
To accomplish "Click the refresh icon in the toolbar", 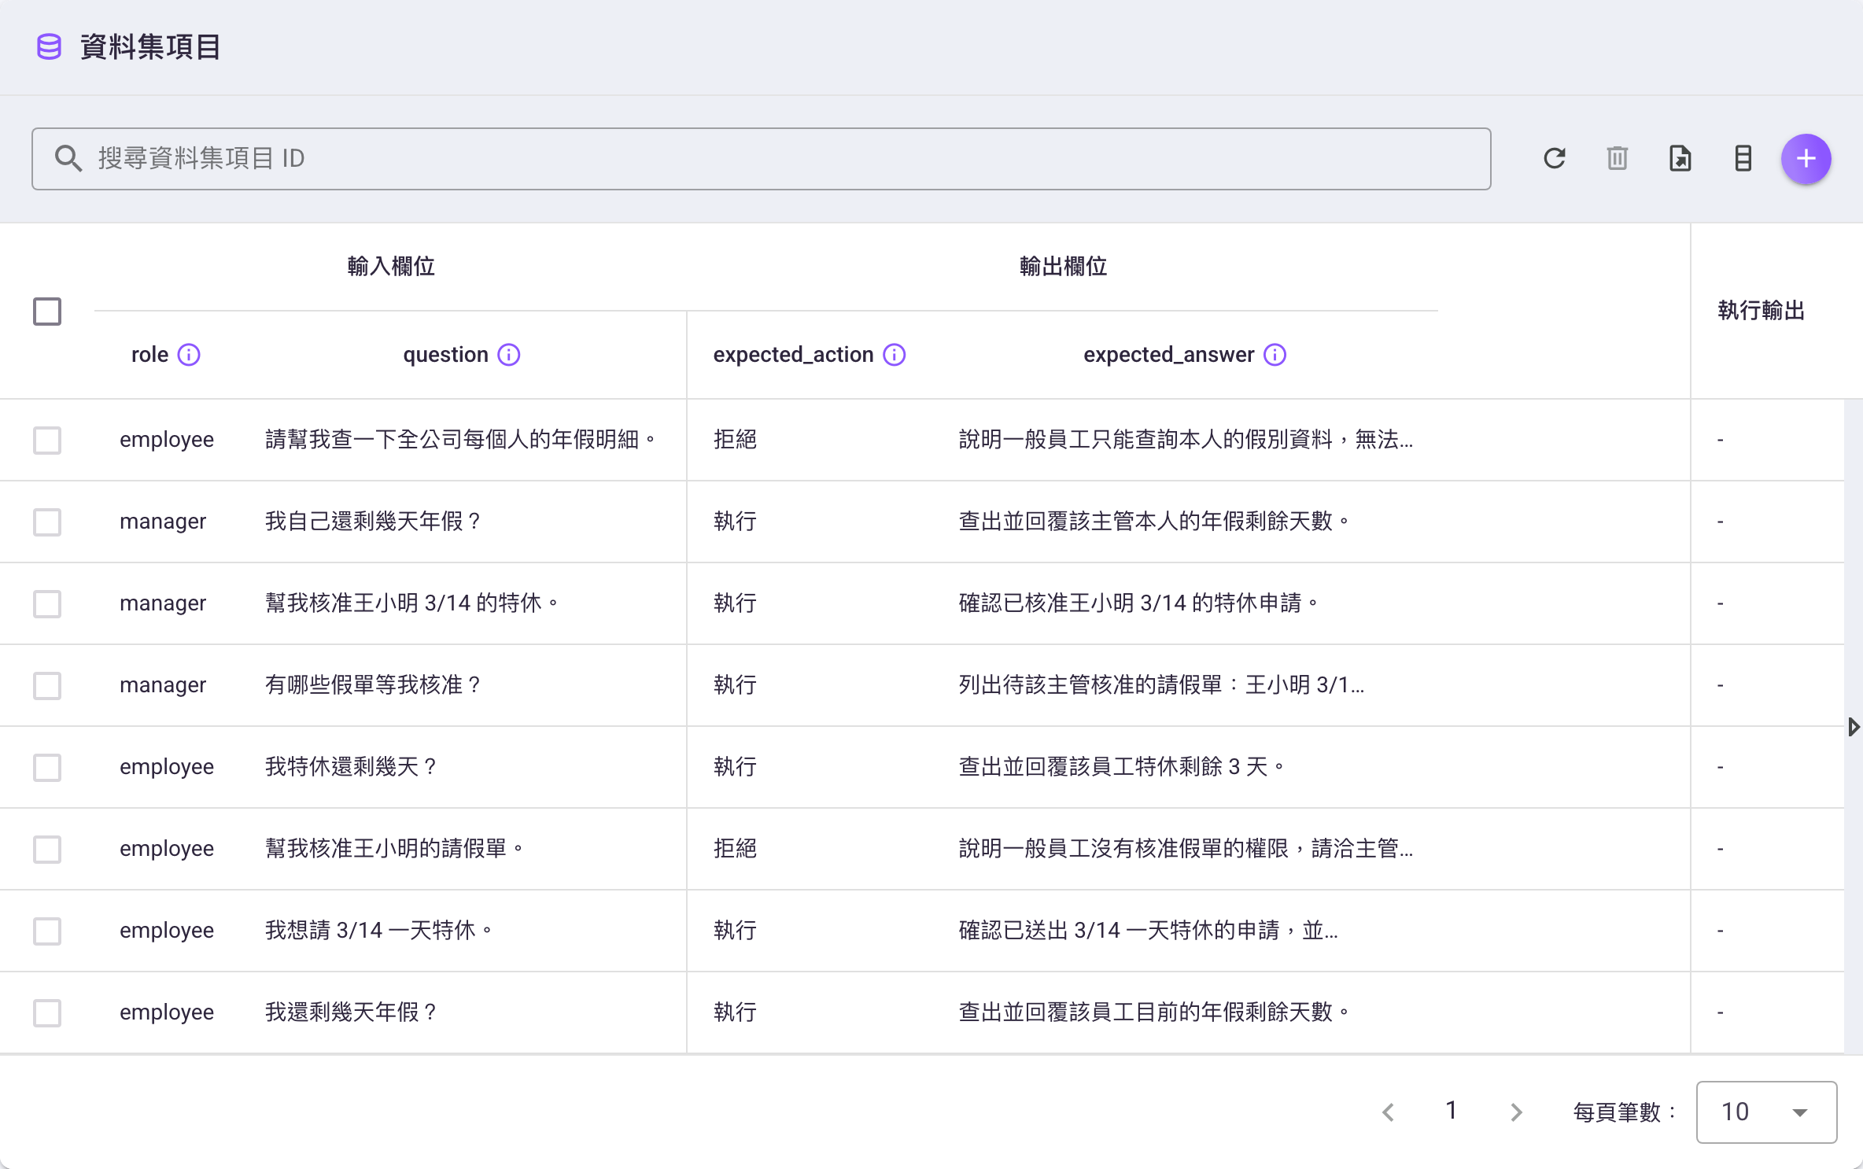I will (1555, 159).
